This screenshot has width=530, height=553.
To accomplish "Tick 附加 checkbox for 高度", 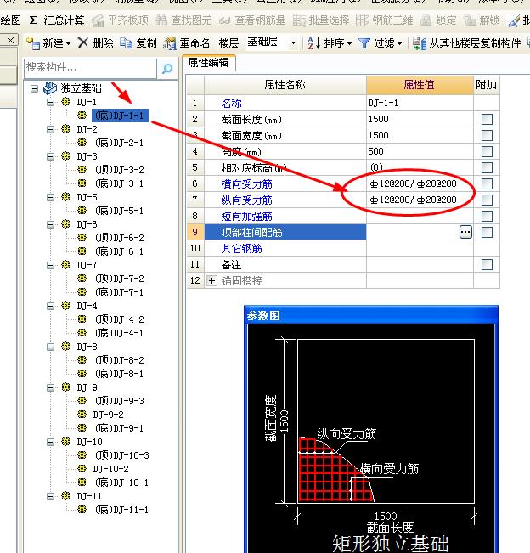I will tap(487, 152).
